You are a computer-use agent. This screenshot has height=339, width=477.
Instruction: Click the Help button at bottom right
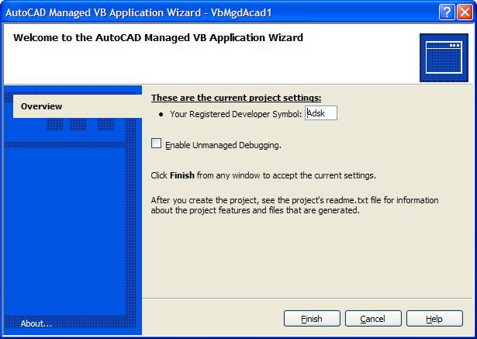coord(434,319)
